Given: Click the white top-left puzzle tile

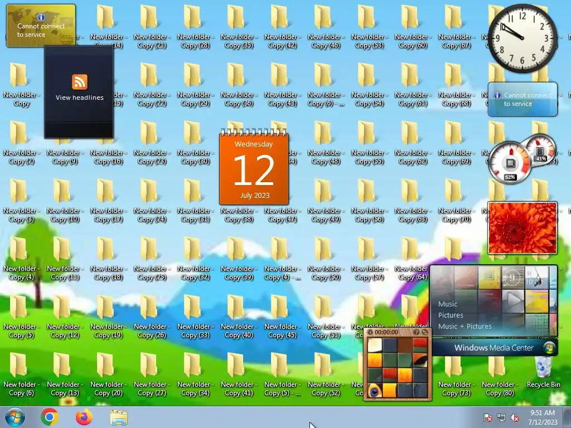Looking at the screenshot, I should tap(375, 345).
